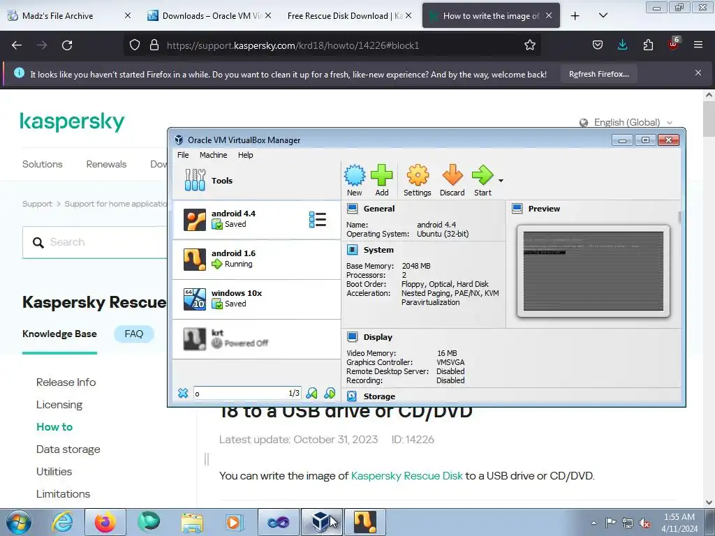Open Limitations in sidebar

click(63, 494)
